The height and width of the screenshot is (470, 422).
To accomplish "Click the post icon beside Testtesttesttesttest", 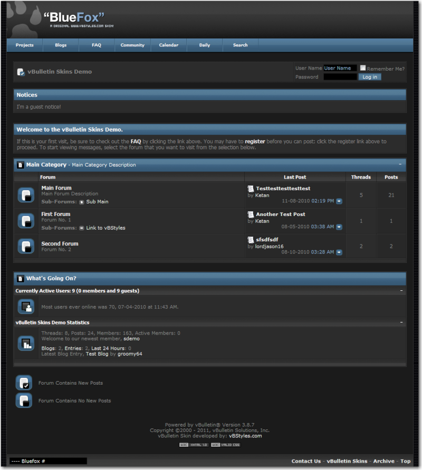I will tap(251, 189).
